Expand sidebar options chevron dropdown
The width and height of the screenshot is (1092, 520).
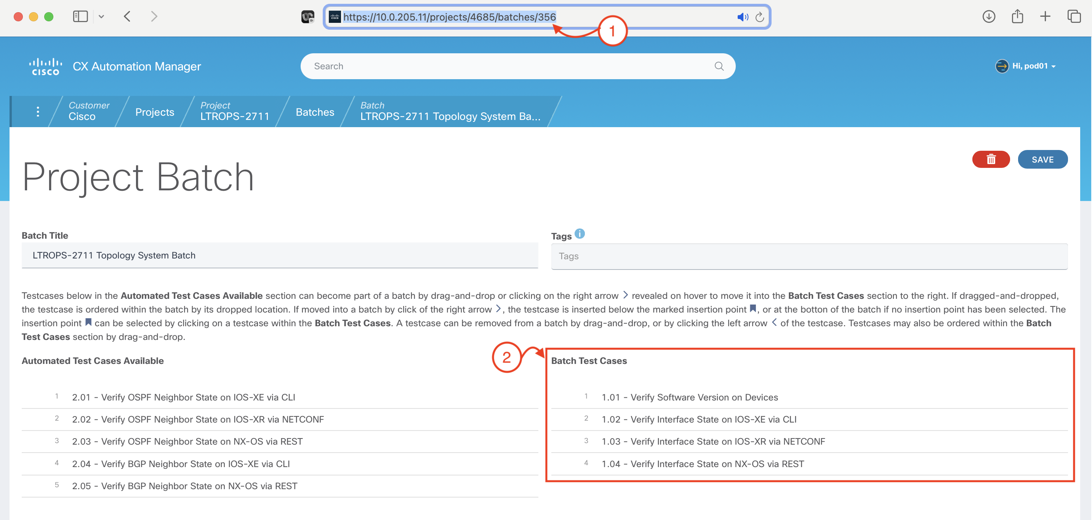[101, 16]
